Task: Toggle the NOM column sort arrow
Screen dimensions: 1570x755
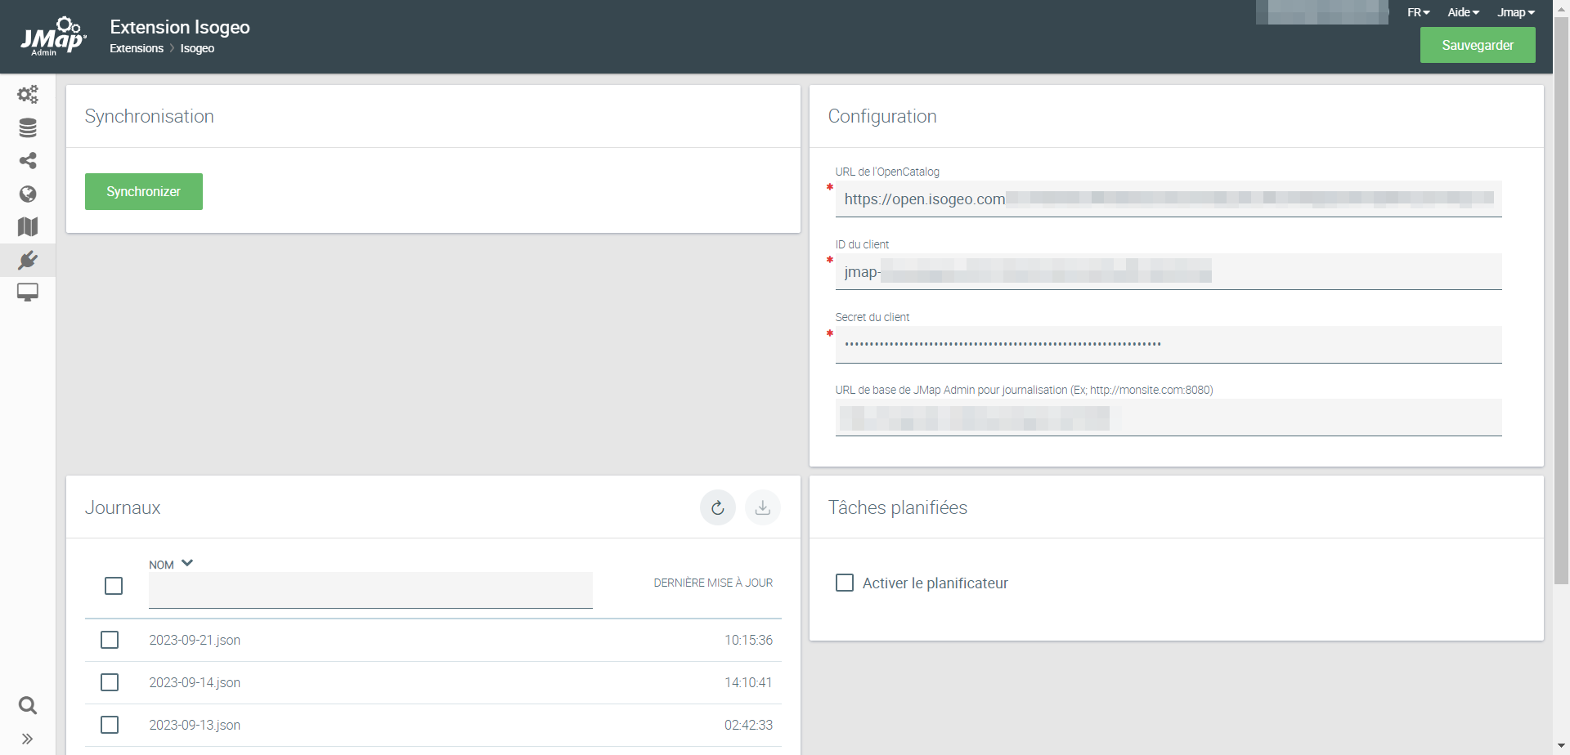Action: (187, 563)
